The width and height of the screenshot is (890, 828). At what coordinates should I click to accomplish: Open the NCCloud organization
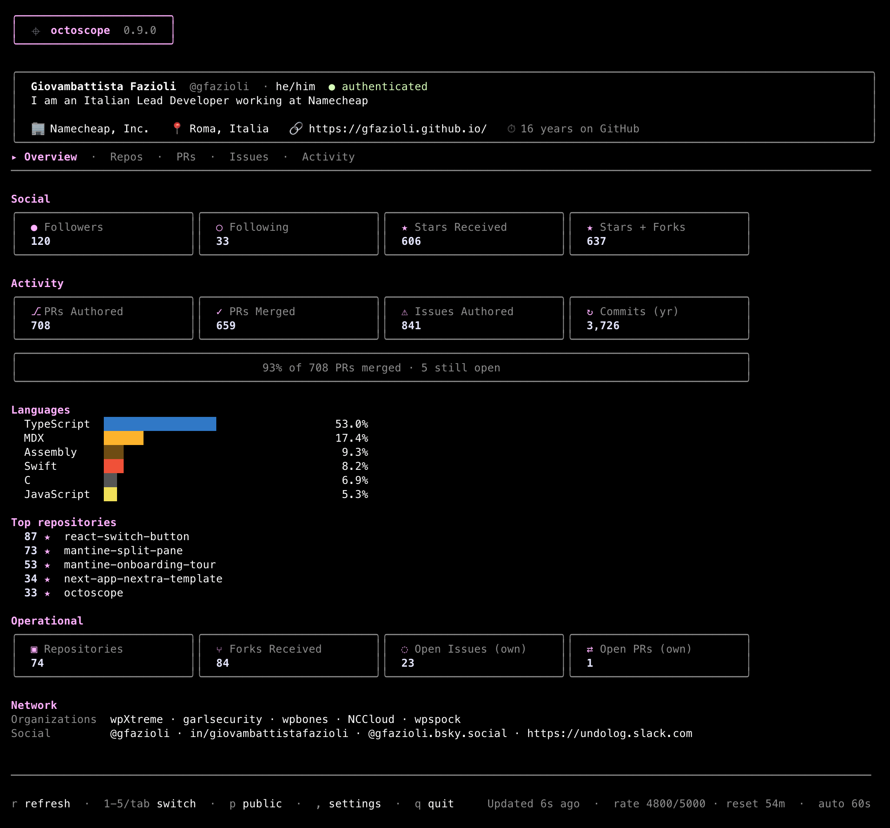point(371,720)
